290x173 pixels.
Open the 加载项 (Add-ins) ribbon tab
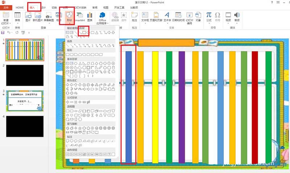coord(134,8)
